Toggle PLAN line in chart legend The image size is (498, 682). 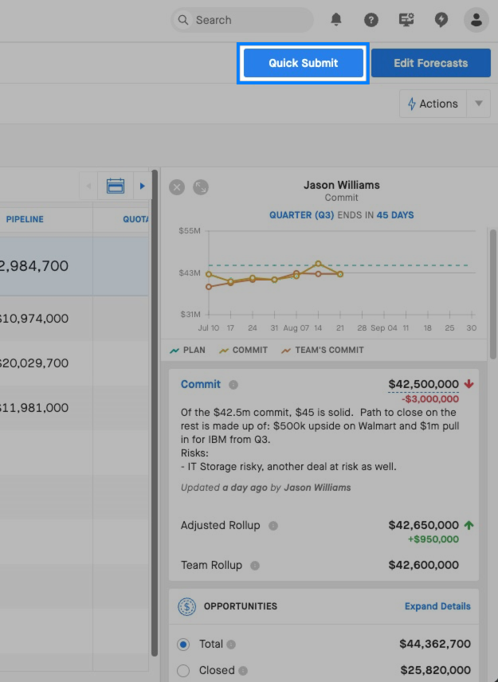tap(187, 350)
